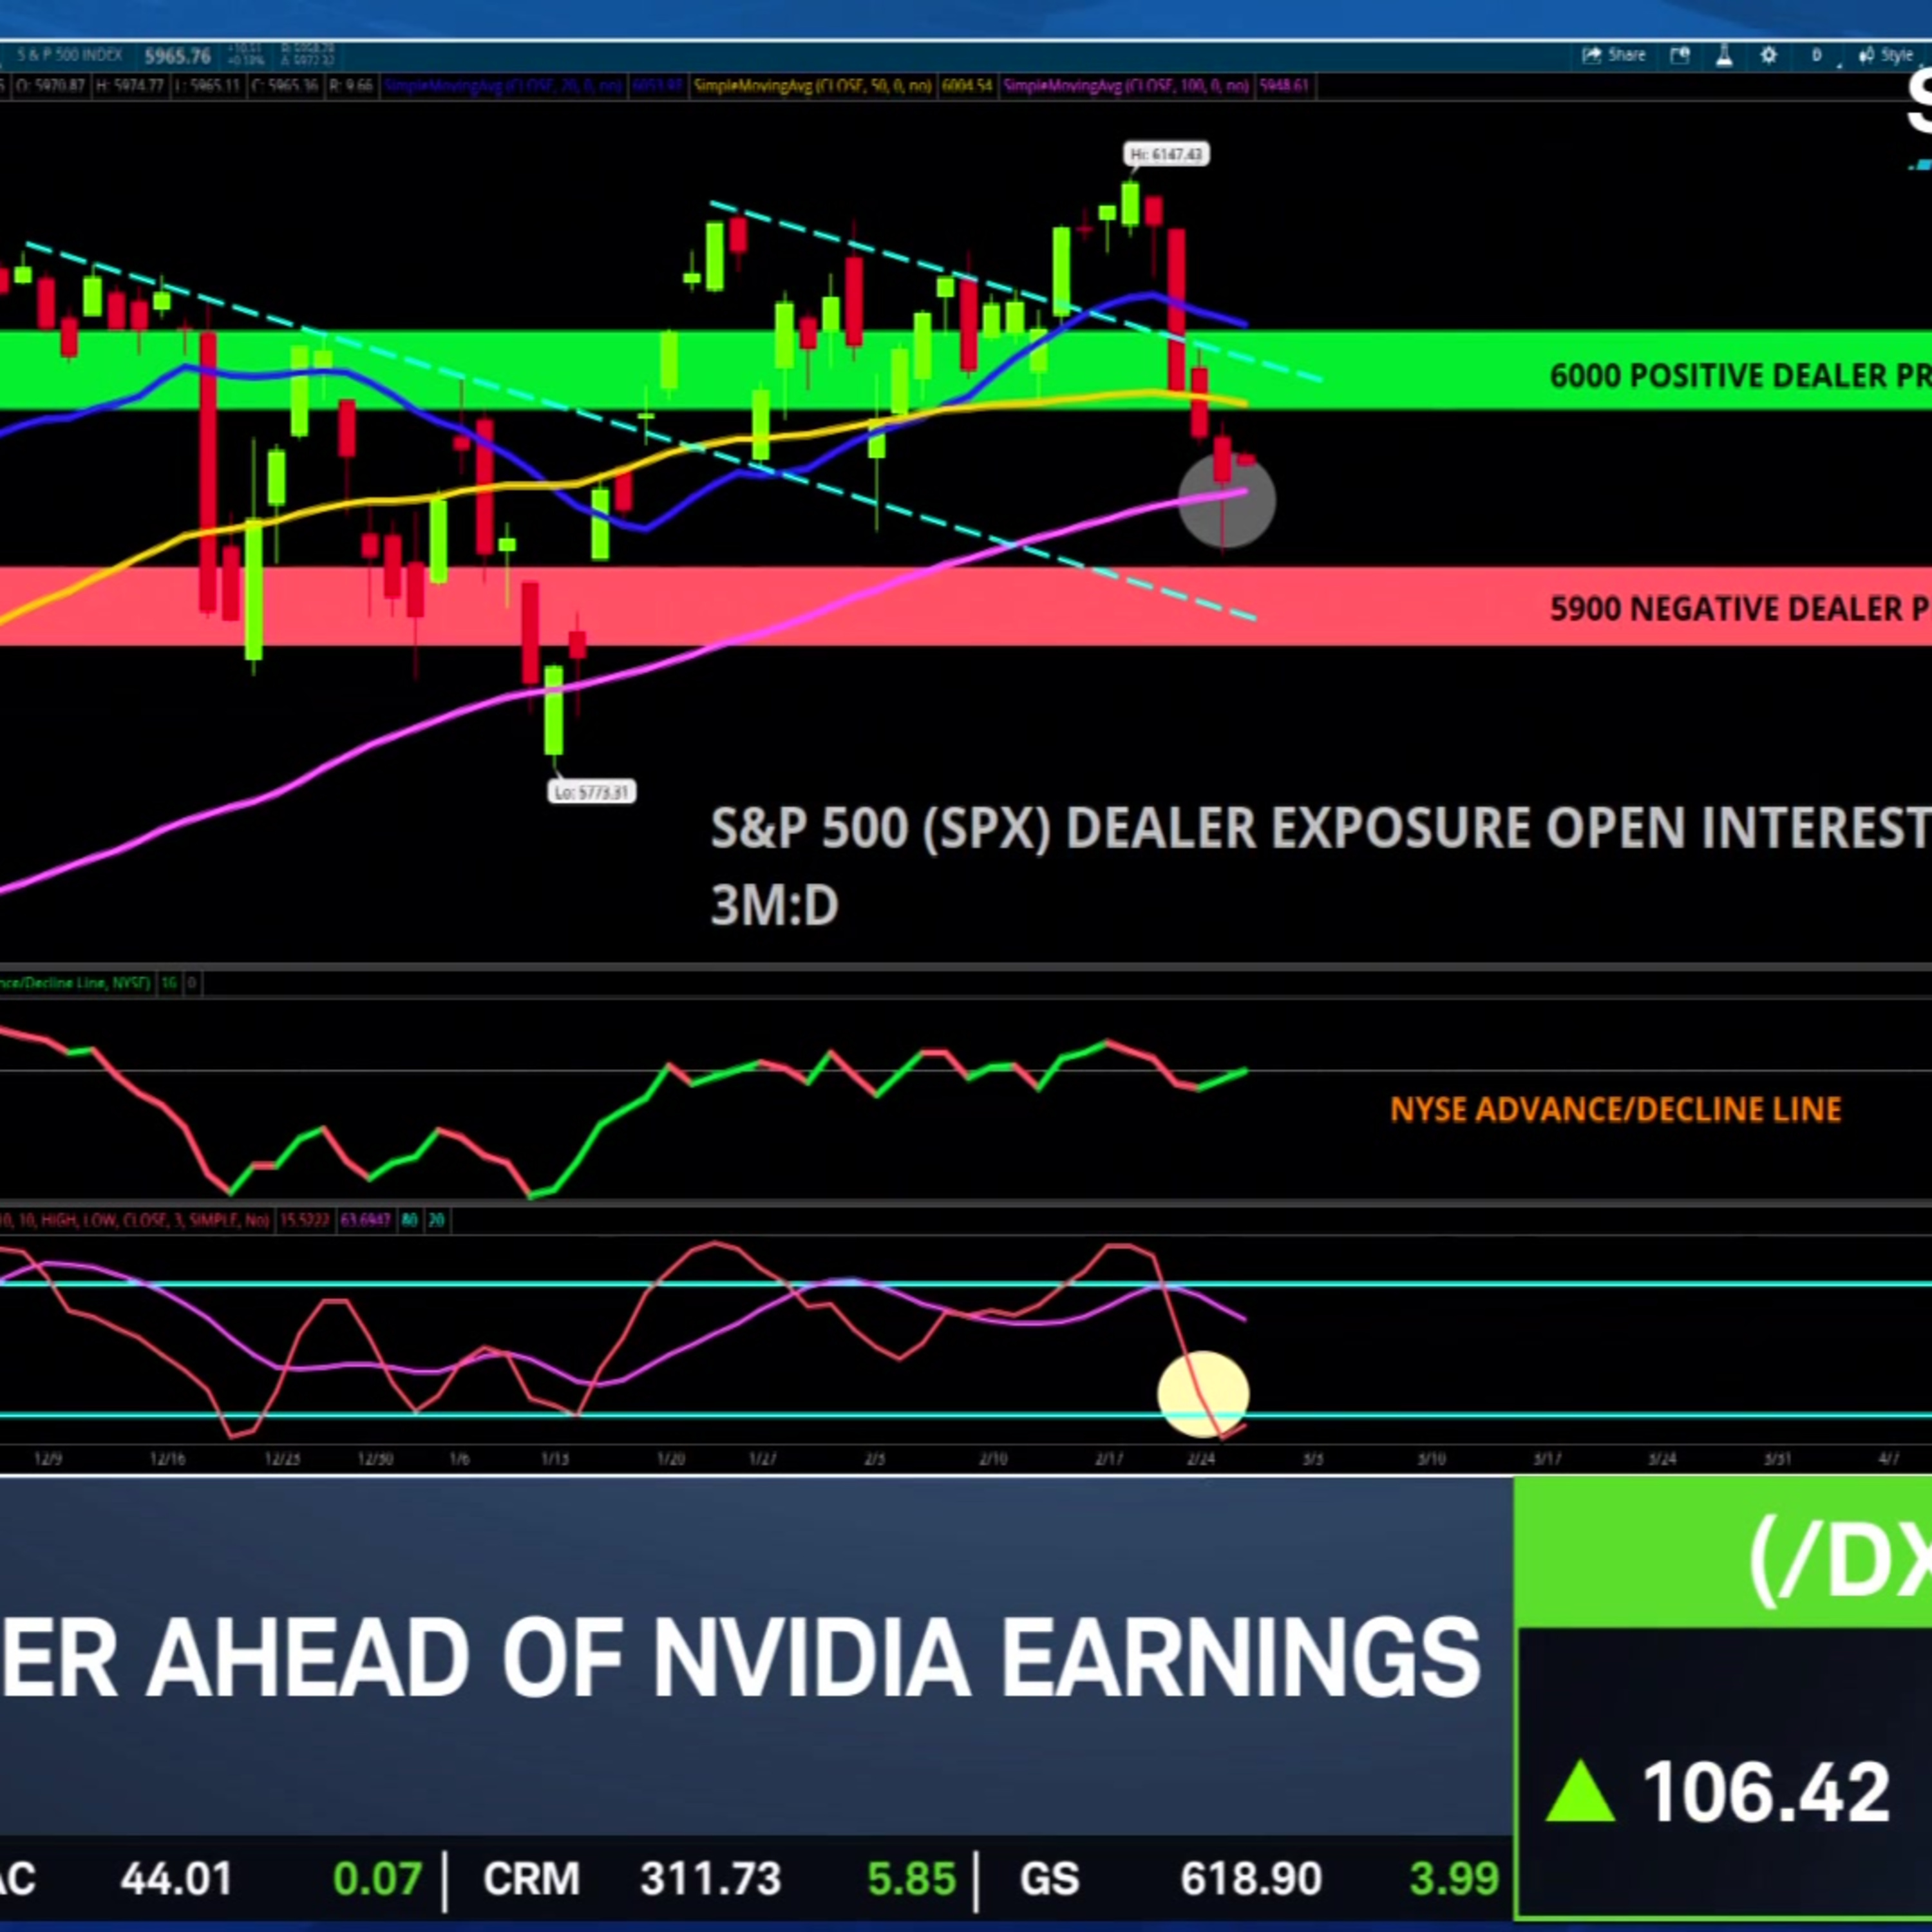
Task: Click the GS ticker symbol
Action: 1050,1878
